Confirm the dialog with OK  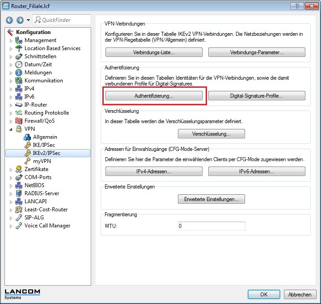coord(264,294)
